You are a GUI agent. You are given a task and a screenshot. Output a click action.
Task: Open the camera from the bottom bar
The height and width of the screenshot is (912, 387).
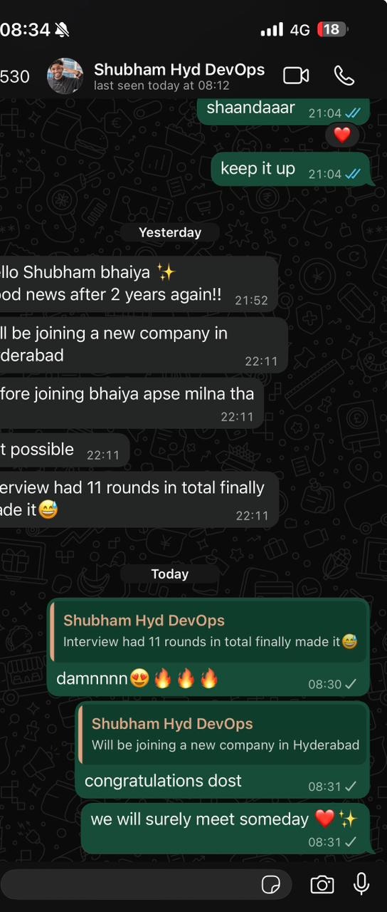322,885
